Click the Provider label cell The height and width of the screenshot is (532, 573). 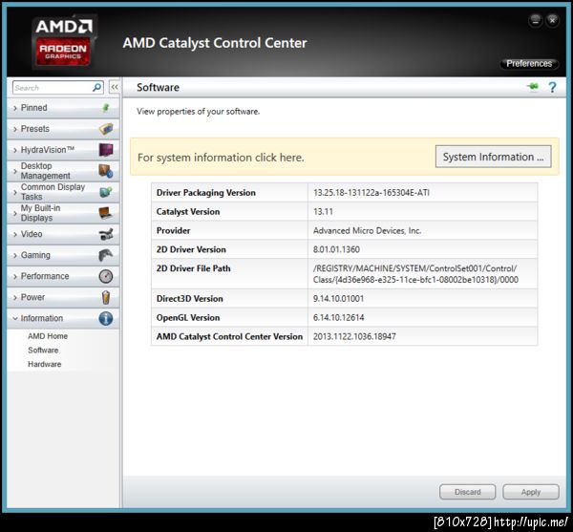229,230
